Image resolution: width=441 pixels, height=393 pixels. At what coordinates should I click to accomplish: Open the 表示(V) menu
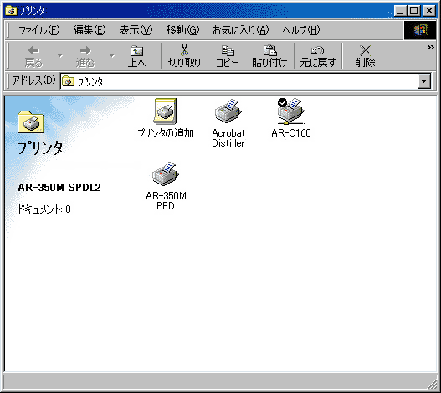coord(136,29)
